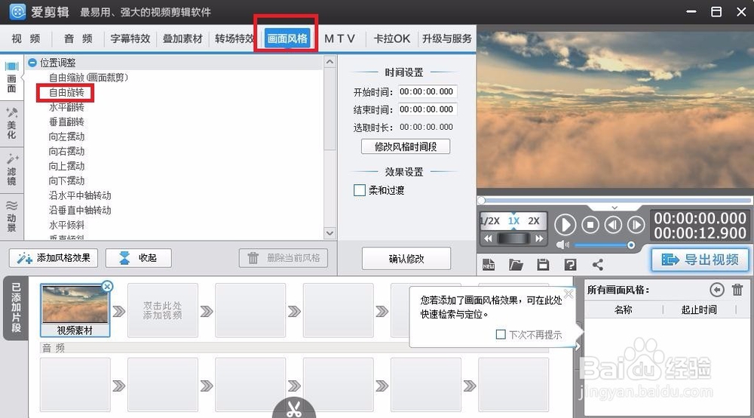Click the 确认修改 button

[406, 259]
